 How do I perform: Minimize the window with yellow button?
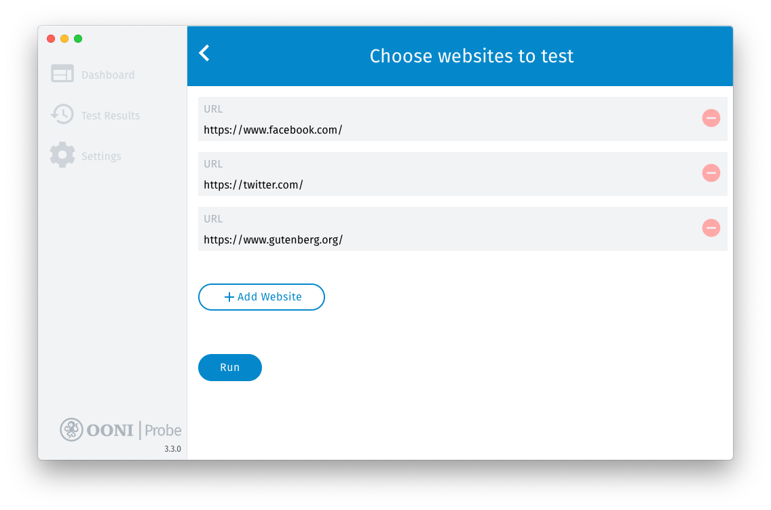coord(64,39)
